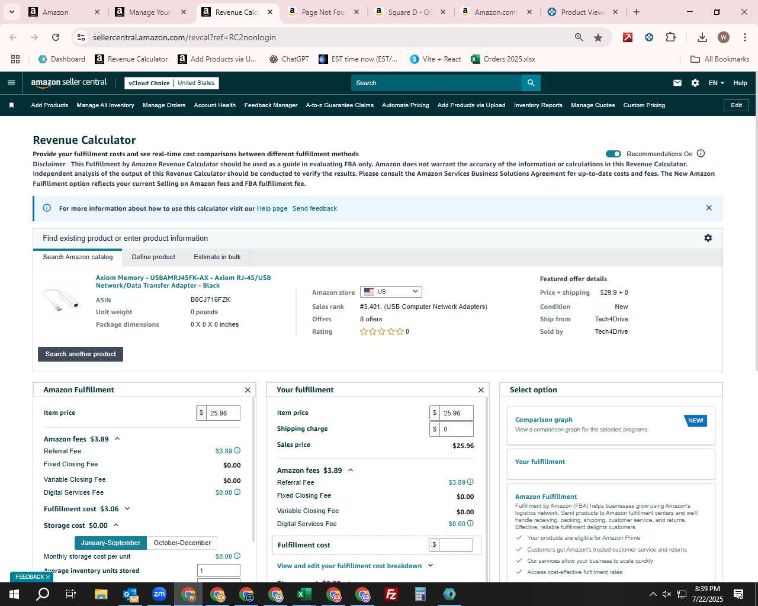Select the Comparison graph option
This screenshot has height=606, width=758.
click(611, 425)
